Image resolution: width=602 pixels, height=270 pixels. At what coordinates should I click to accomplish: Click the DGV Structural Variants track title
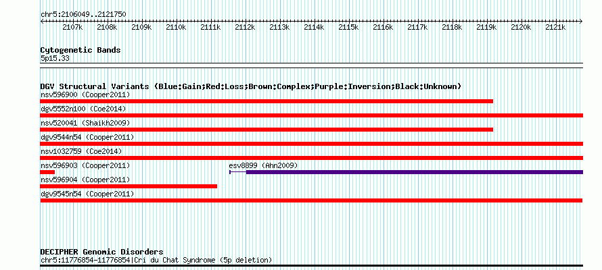[251, 86]
